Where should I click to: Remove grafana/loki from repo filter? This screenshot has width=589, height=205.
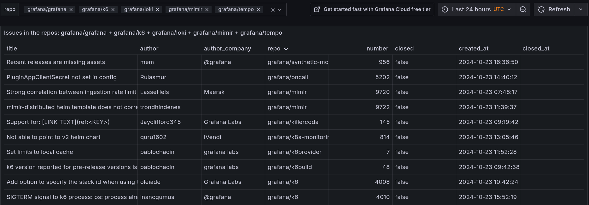click(x=157, y=9)
